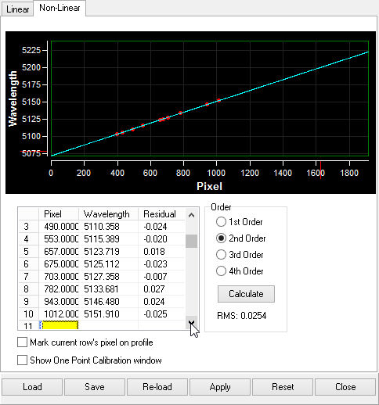The height and width of the screenshot is (405, 379).
Task: Select wavelength cell 5133.681
Action: [108, 289]
